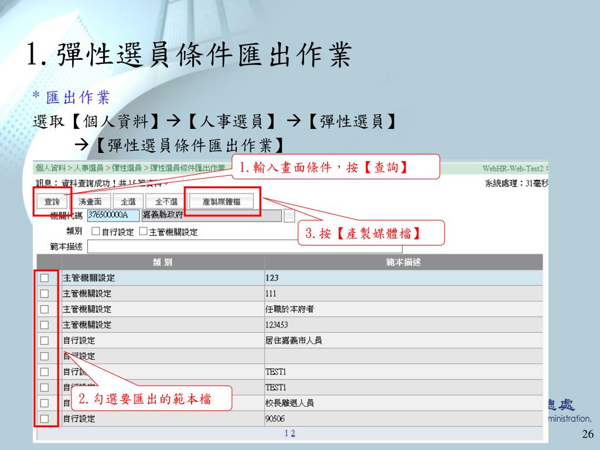600x450 pixels.
Task: Select the cell text 任職於本府者
Action: [289, 309]
